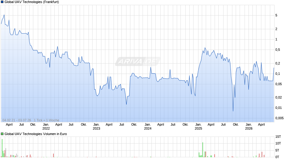287x160 pixels.
Task: Click the price axis label '5'
Action: tap(276, 15)
